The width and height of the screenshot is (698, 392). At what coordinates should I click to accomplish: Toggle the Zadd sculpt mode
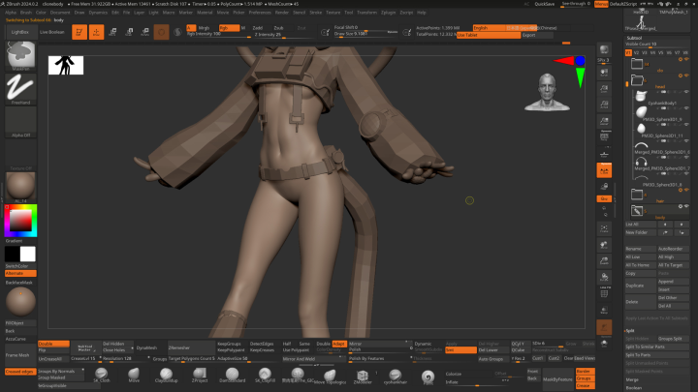(x=257, y=28)
